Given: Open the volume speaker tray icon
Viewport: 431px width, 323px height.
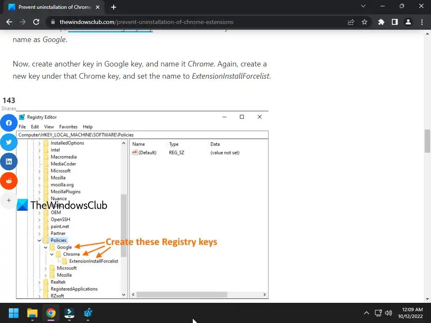Looking at the screenshot, I should (388, 313).
